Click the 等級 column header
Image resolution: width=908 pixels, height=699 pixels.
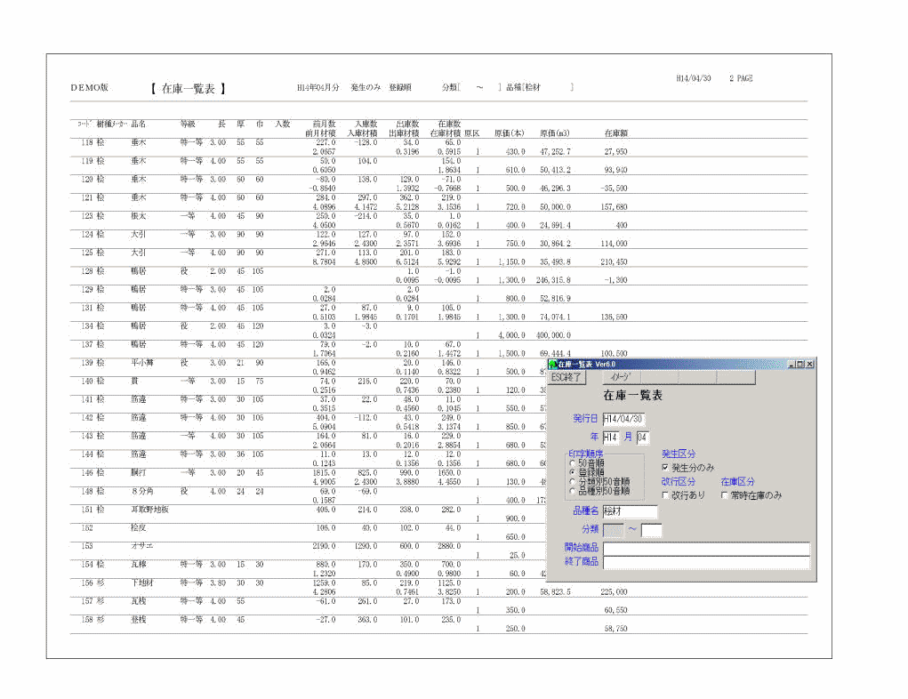[x=188, y=124]
